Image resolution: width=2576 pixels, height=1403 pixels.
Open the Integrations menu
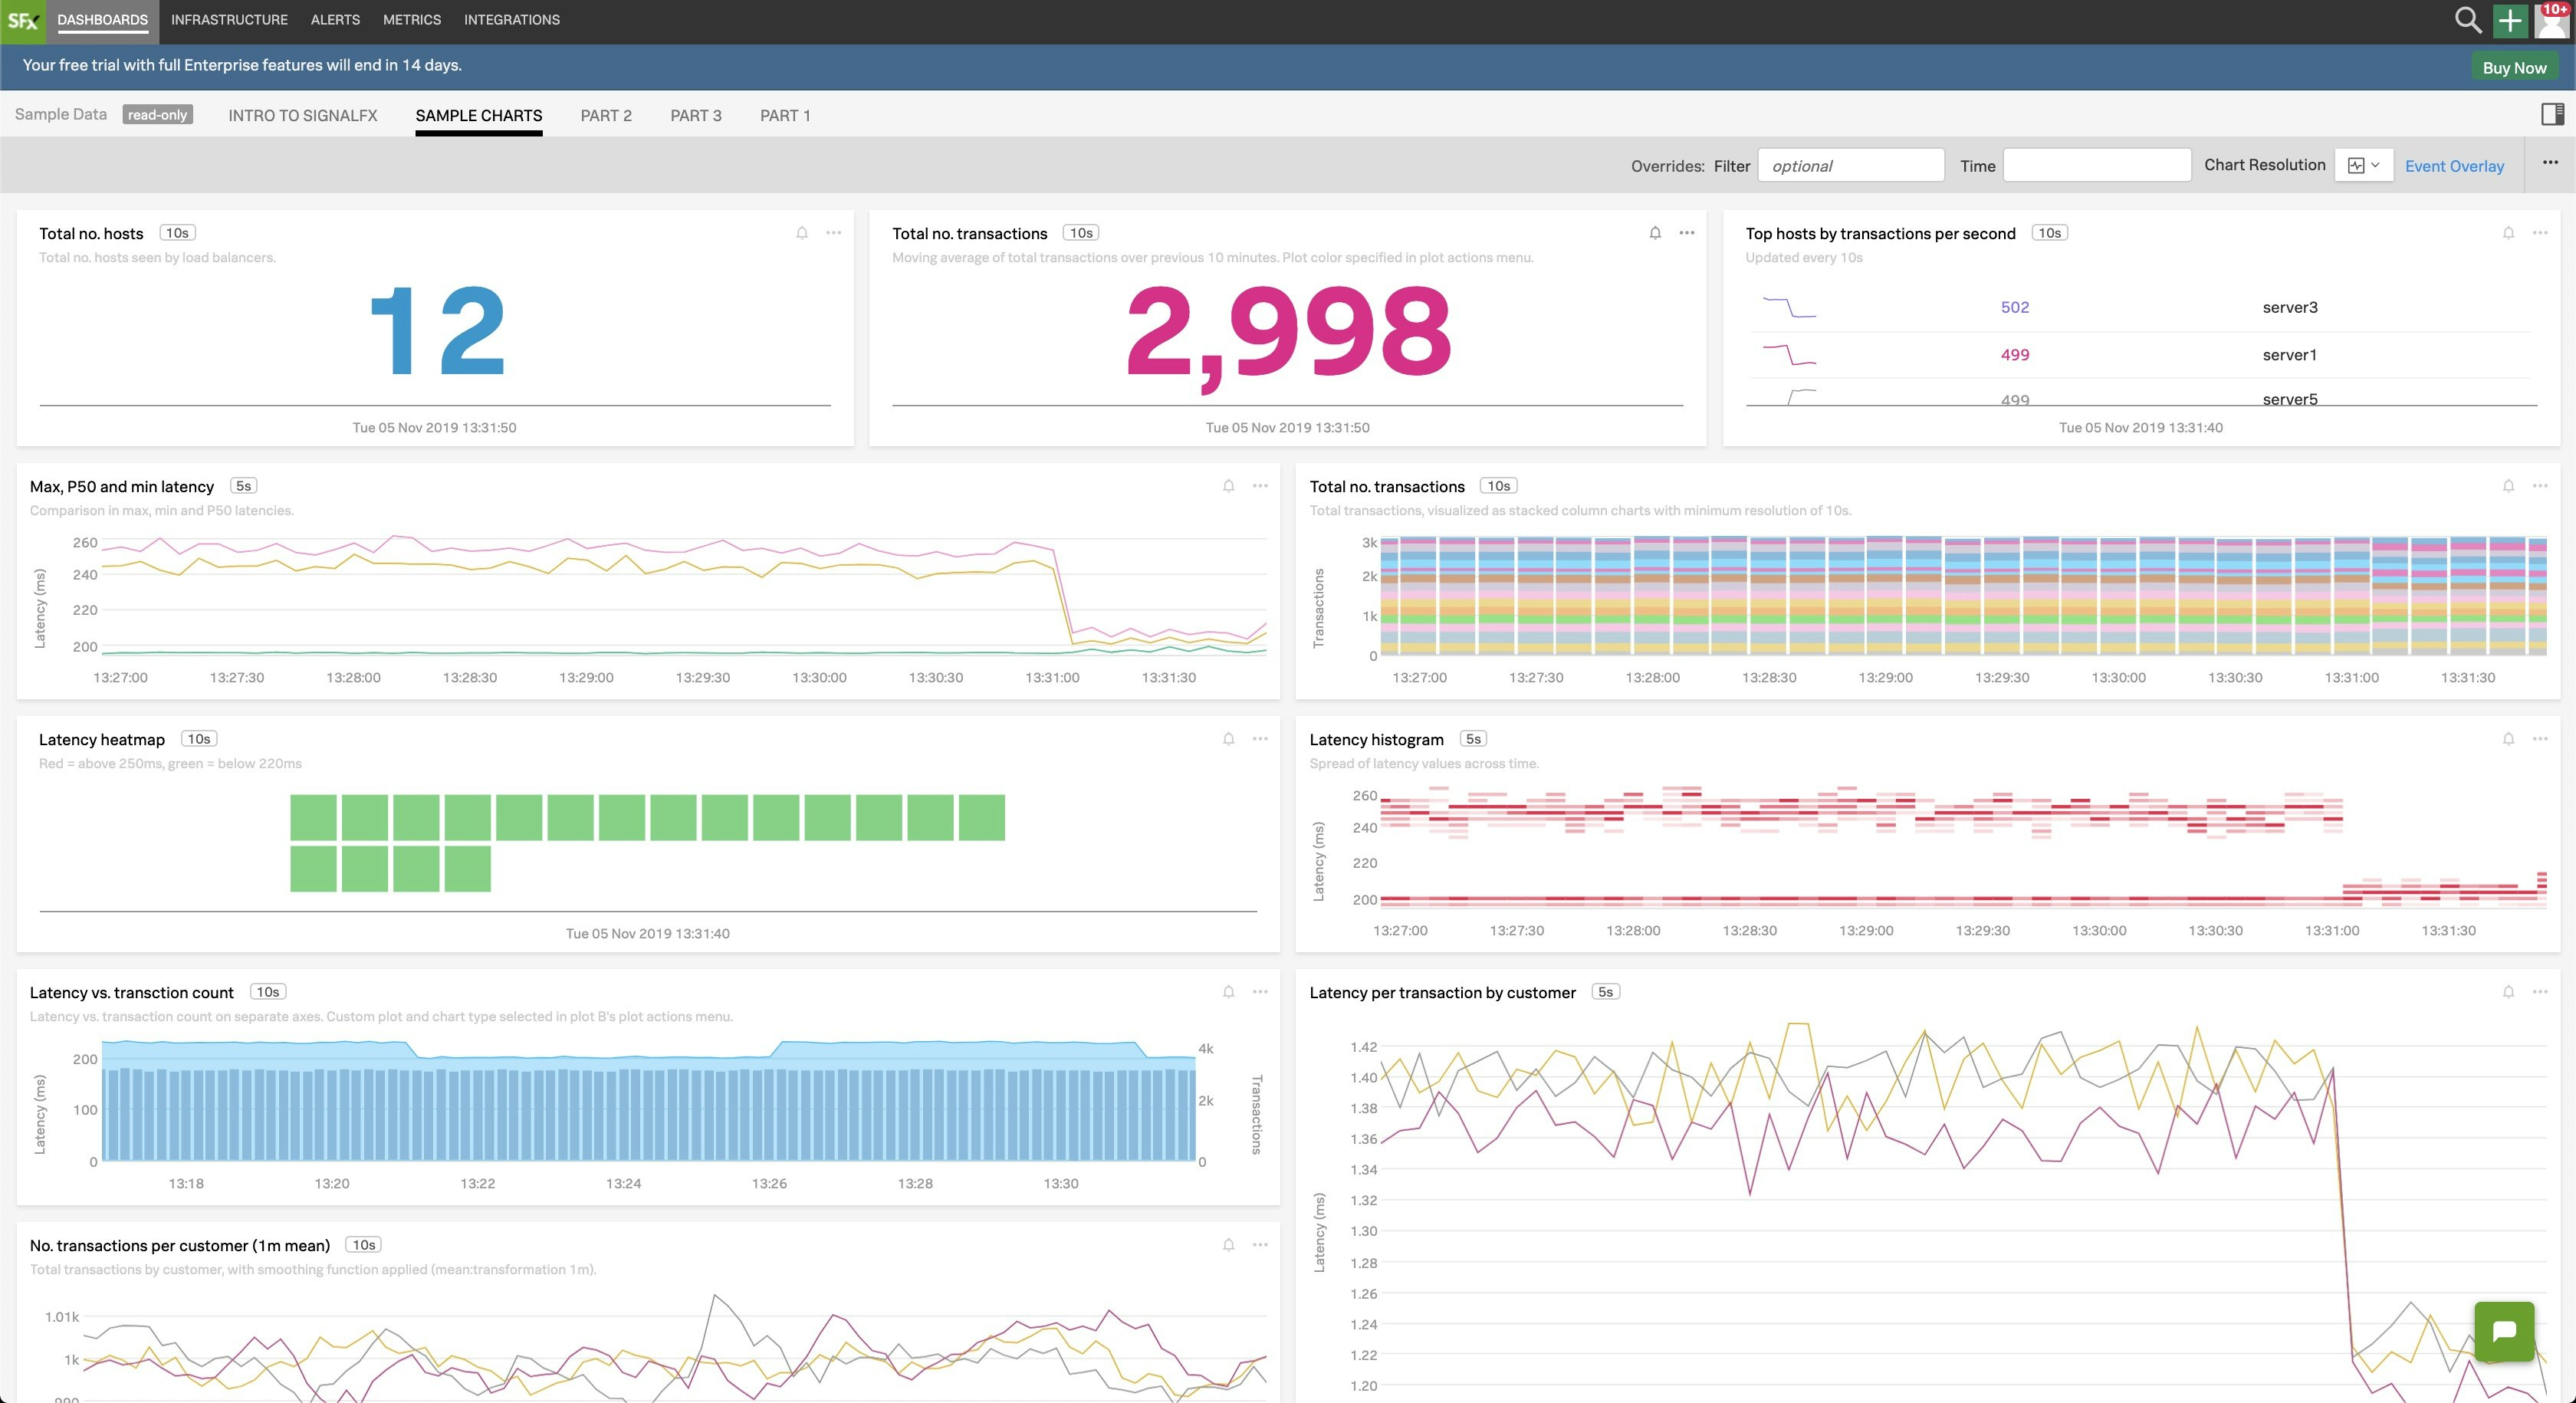pos(512,20)
